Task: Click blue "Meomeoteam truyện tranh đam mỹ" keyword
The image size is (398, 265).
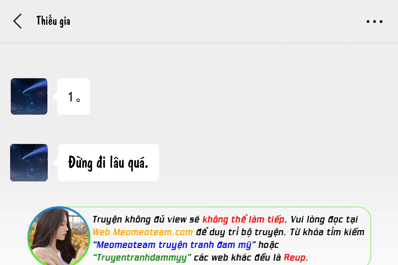Action: [174, 245]
